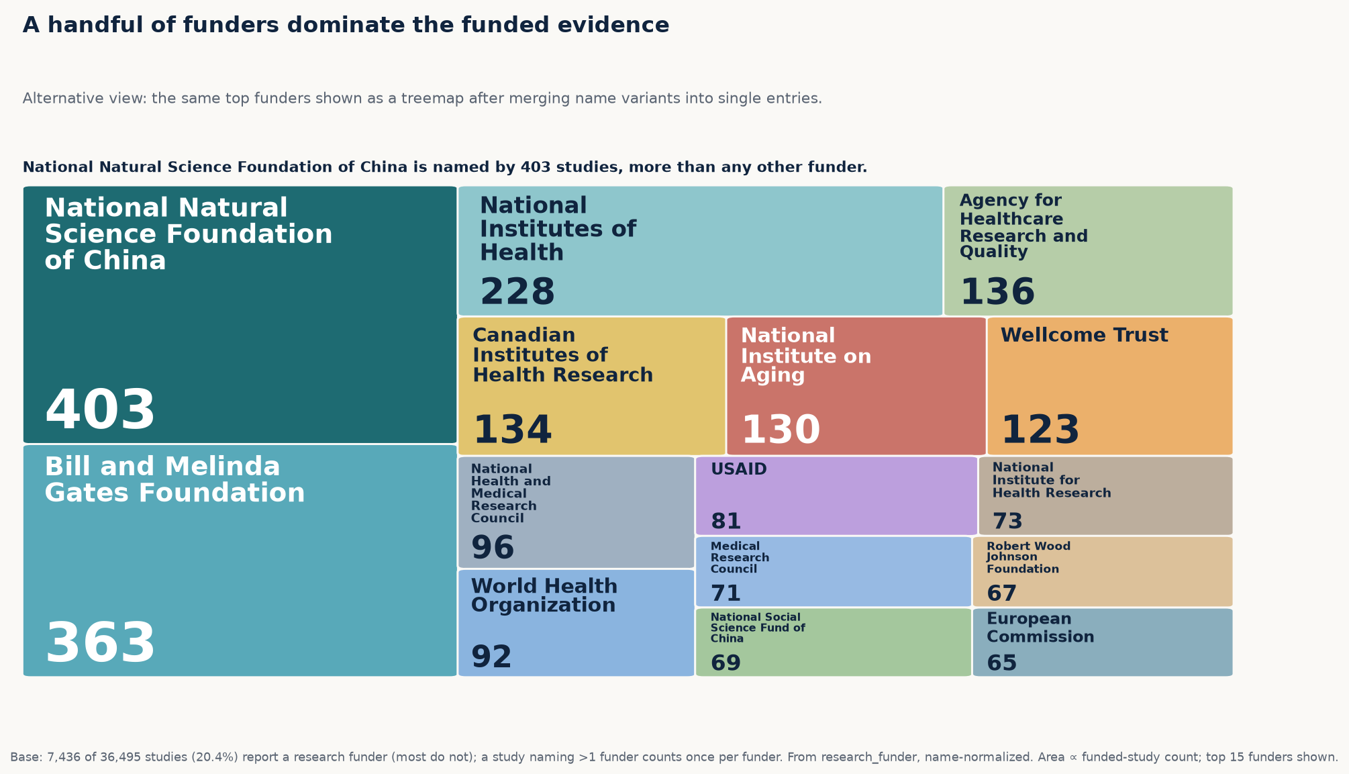This screenshot has height=774, width=1349.
Task: Click the European Commission tile
Action: click(x=1103, y=642)
